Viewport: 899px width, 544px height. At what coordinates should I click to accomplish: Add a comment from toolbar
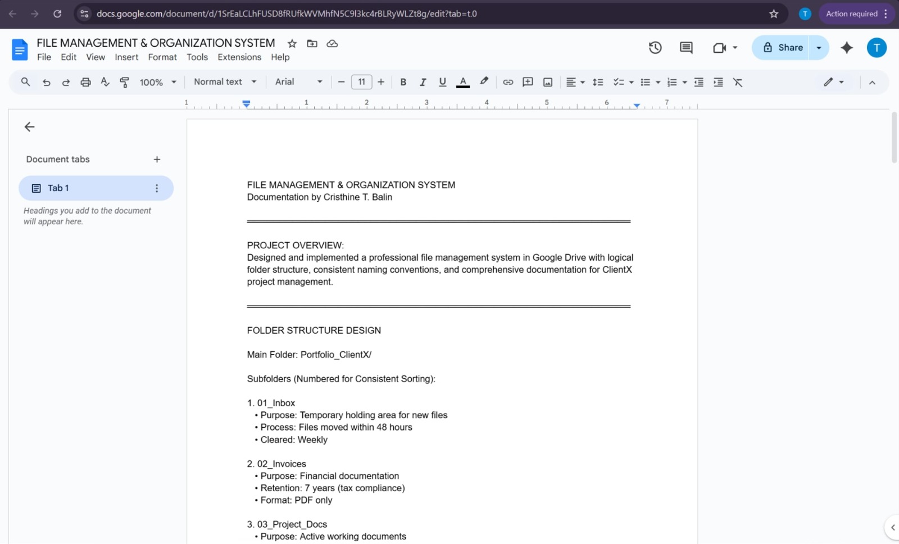point(528,82)
